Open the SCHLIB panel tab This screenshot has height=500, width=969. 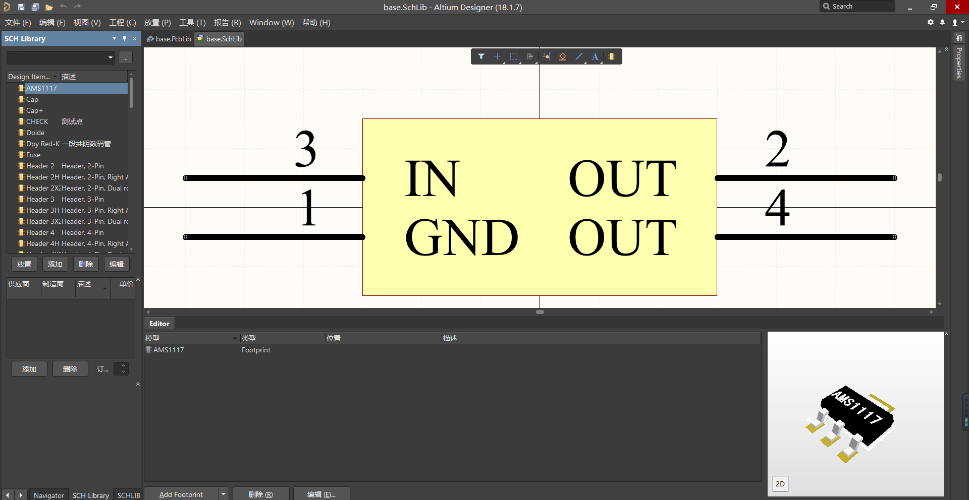coord(129,495)
